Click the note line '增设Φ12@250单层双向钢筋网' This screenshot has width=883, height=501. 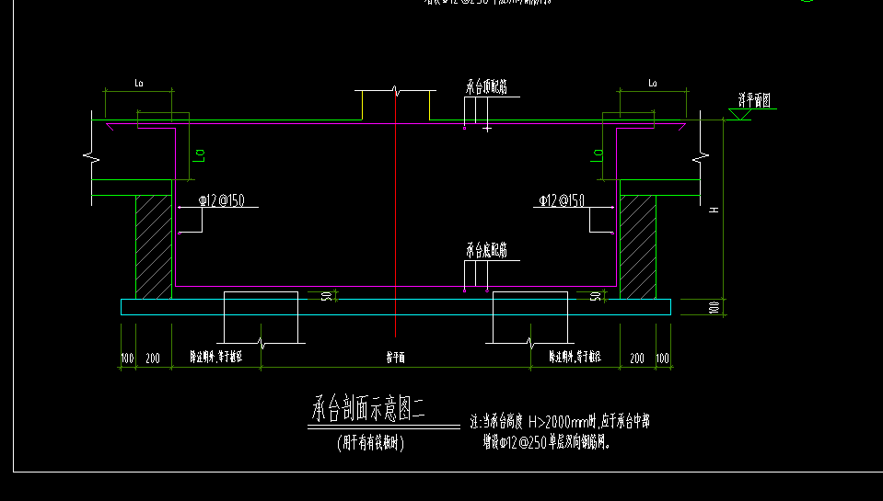(547, 442)
